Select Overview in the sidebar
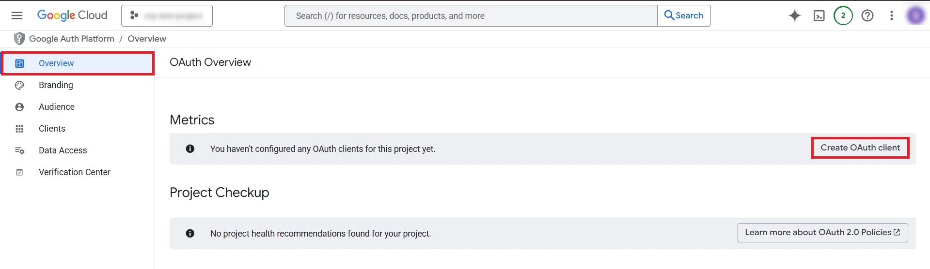The height and width of the screenshot is (269, 930). click(78, 63)
